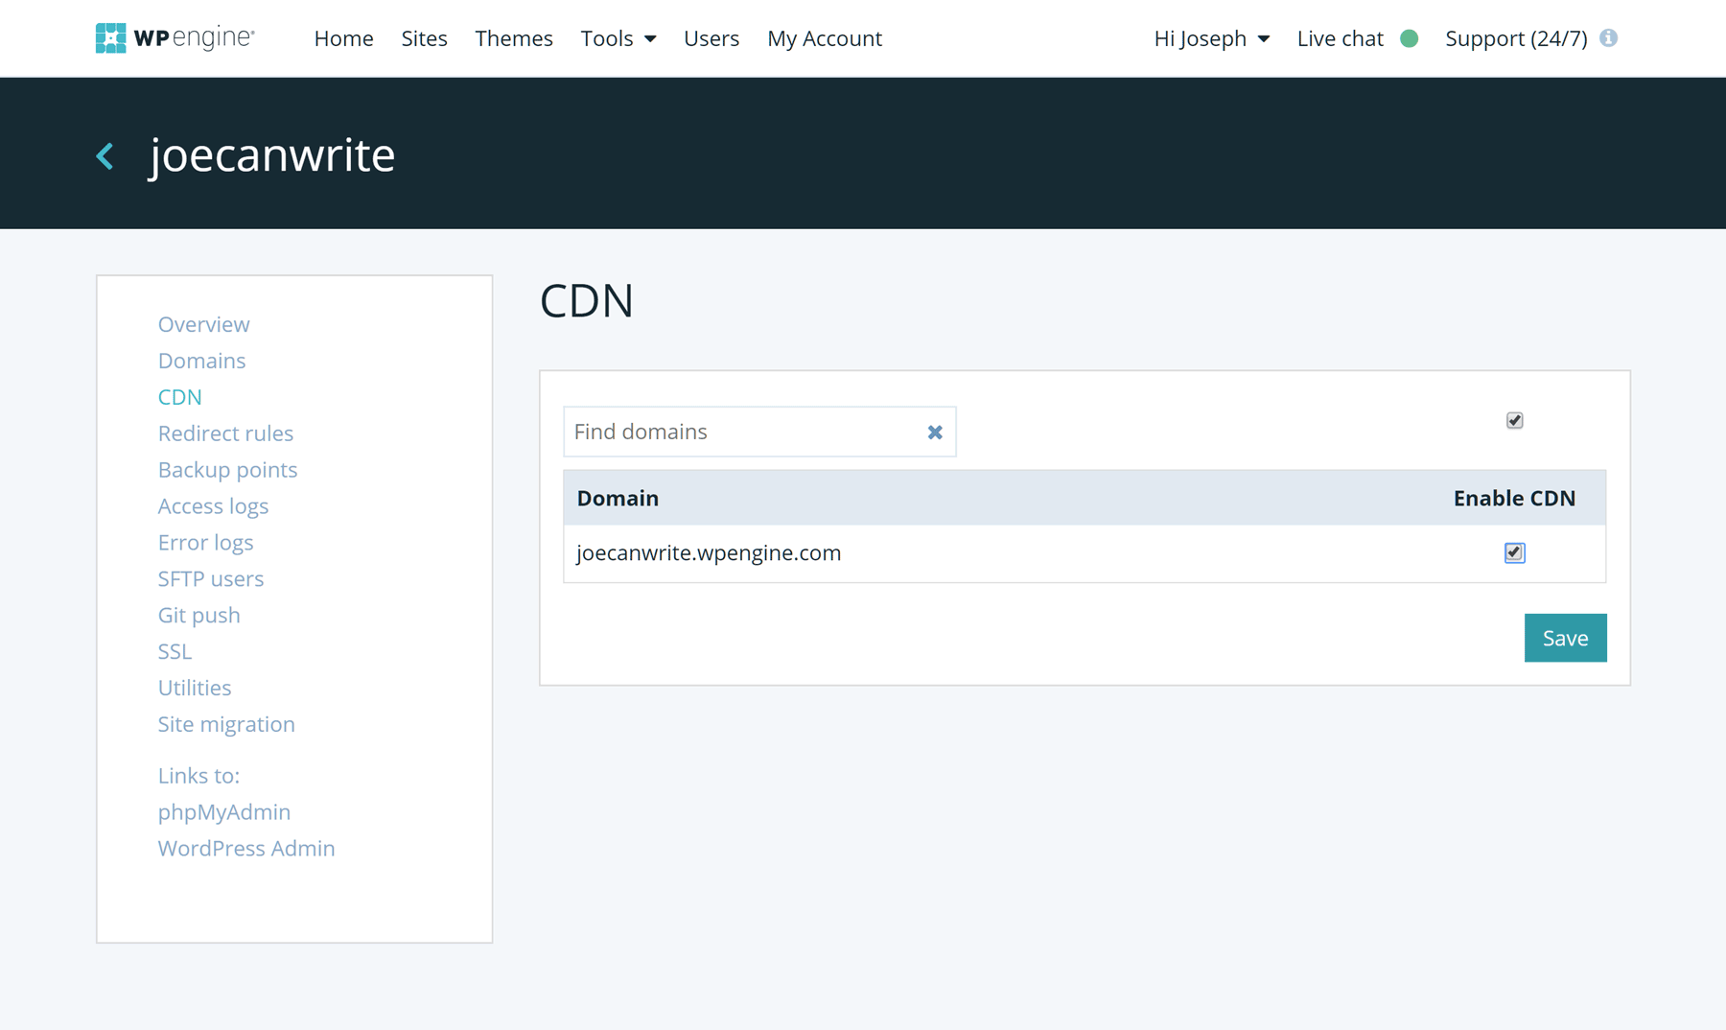The width and height of the screenshot is (1726, 1030).
Task: Click the Enable CDN column header
Action: (1514, 499)
